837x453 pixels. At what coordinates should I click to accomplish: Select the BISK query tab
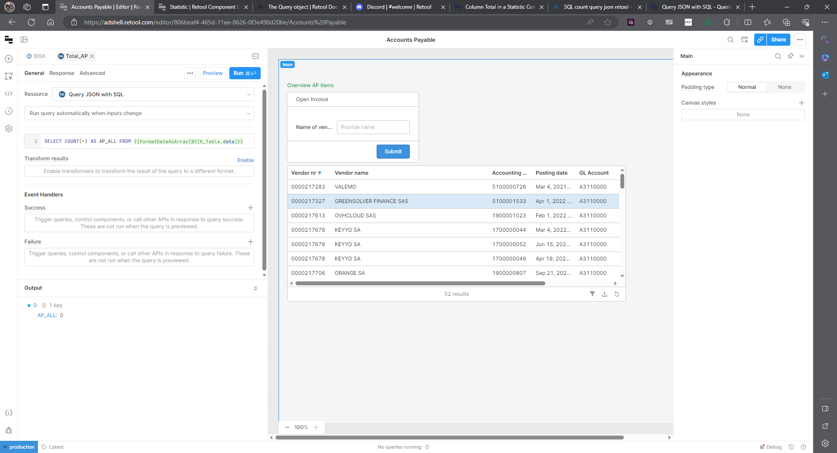(x=36, y=56)
